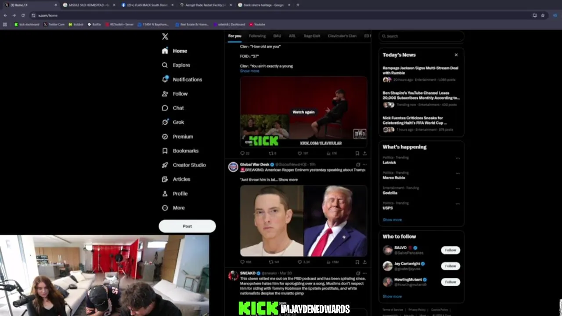Open the Follow page in sidebar

[x=175, y=93]
